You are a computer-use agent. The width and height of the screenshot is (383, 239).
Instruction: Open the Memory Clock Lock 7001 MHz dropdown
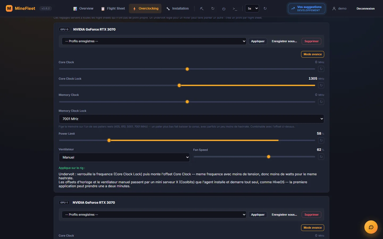(x=191, y=119)
